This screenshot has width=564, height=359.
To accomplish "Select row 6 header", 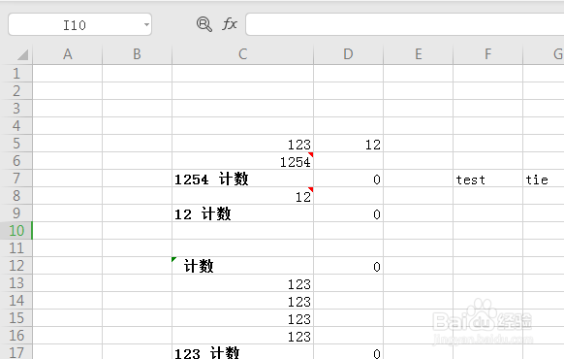I will point(16,161).
